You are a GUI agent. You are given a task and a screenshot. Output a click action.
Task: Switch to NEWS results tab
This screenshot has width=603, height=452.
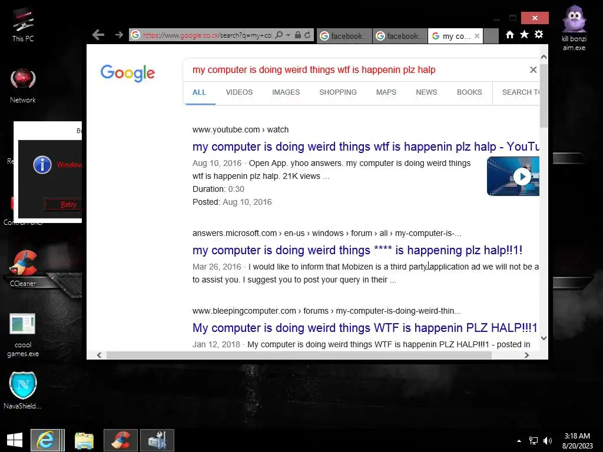426,92
